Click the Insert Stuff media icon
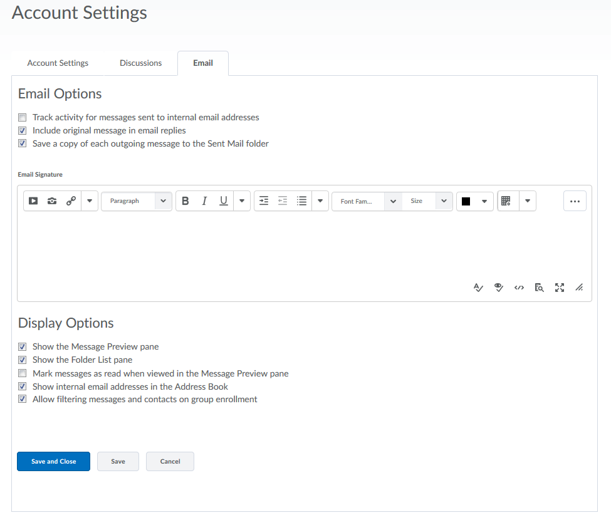Screen dimensions: 611x520 33,201
